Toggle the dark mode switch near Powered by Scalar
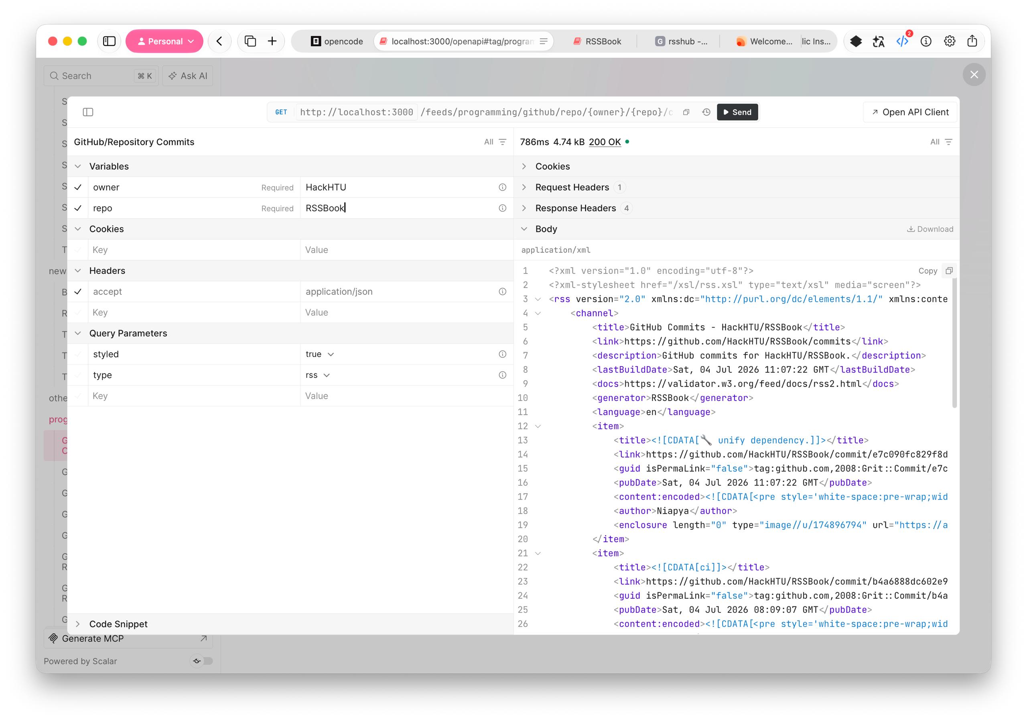This screenshot has height=721, width=1027. pos(202,661)
